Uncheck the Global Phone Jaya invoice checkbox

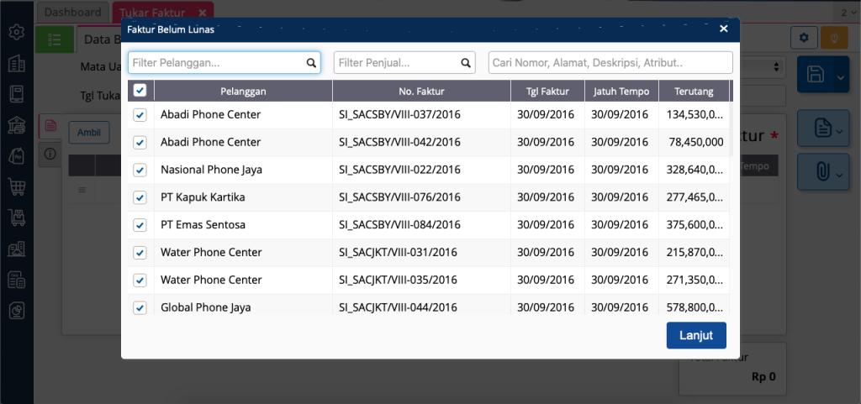coord(140,307)
